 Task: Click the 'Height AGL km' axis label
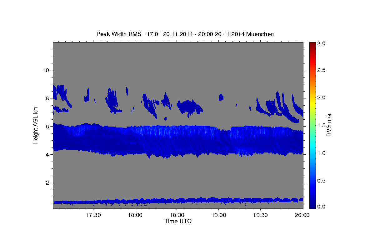click(36, 125)
